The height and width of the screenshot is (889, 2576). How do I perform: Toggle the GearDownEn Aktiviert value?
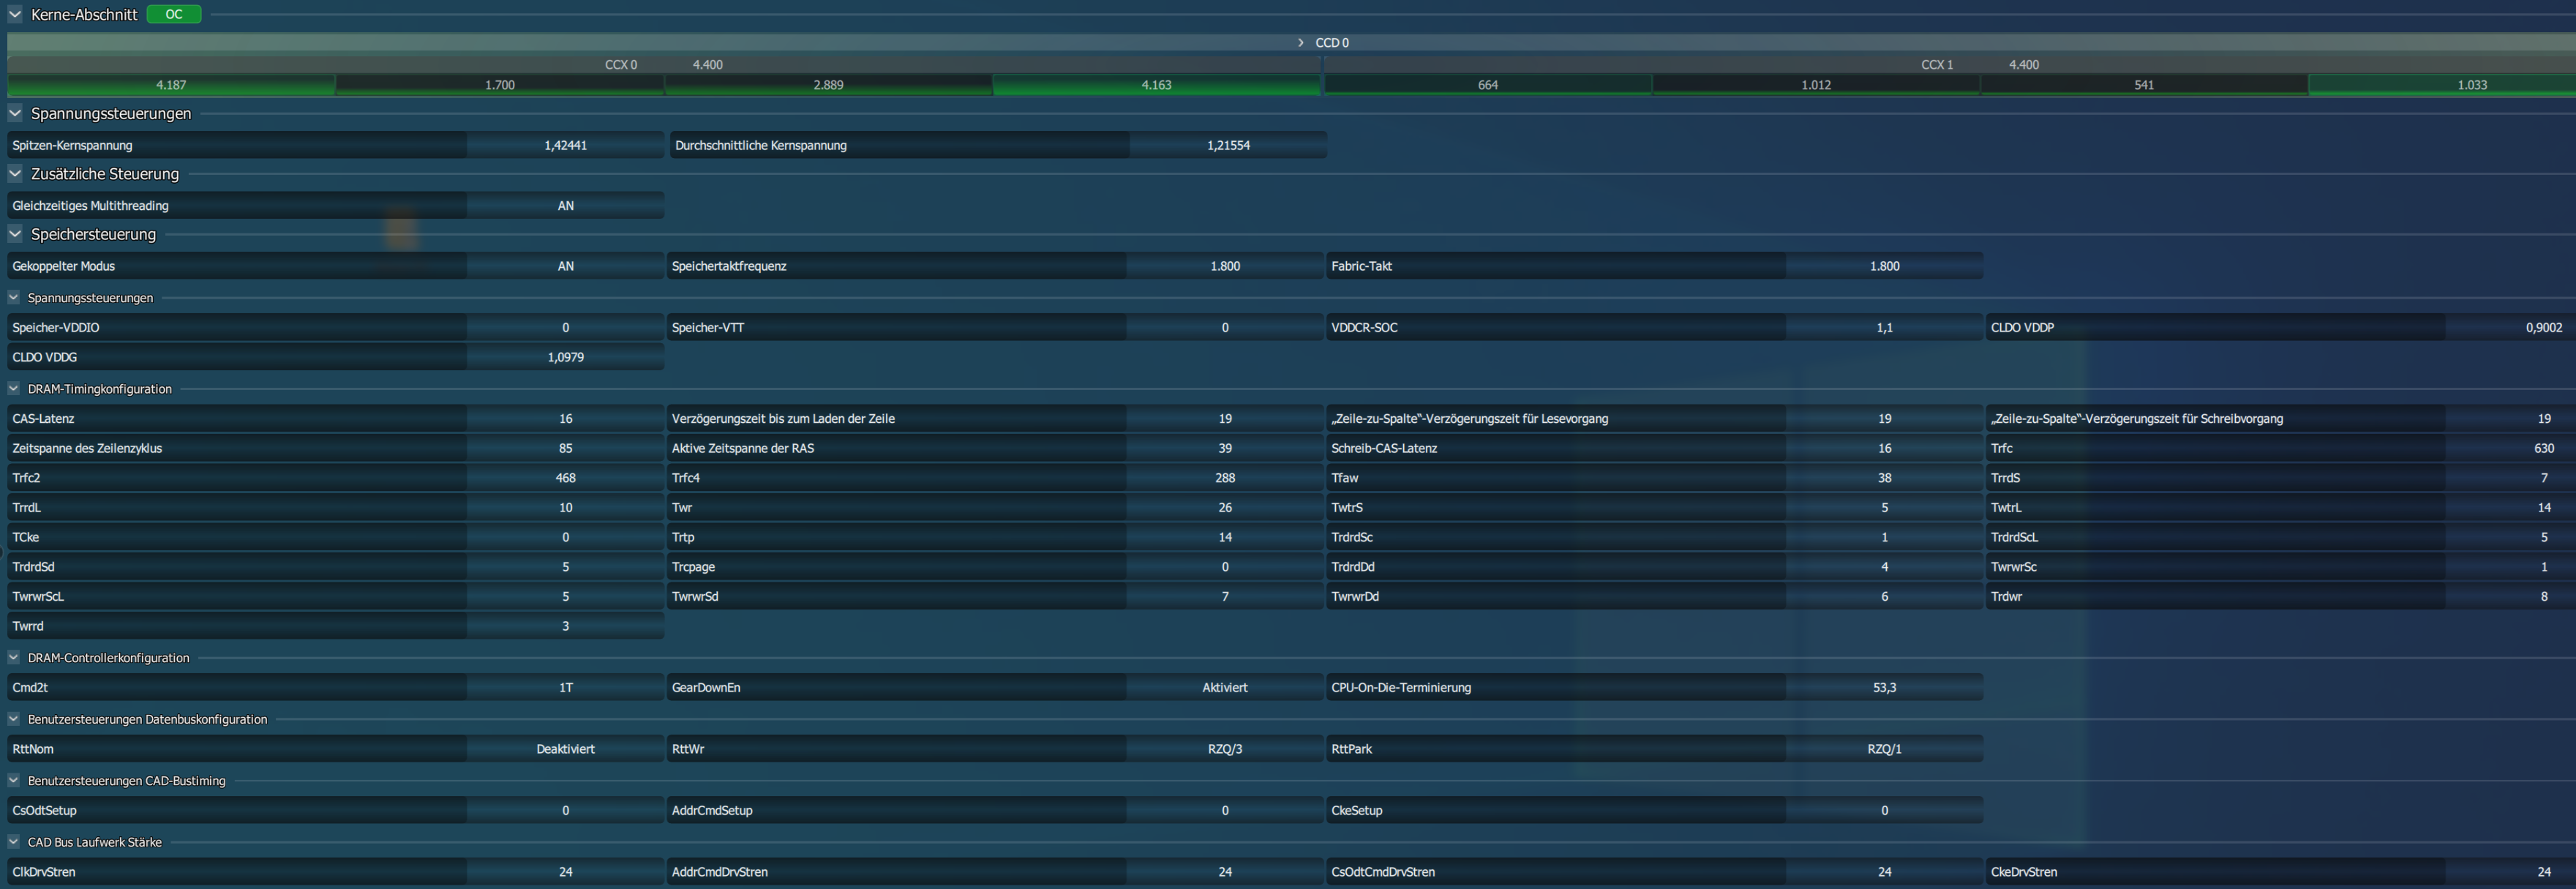click(x=1224, y=688)
